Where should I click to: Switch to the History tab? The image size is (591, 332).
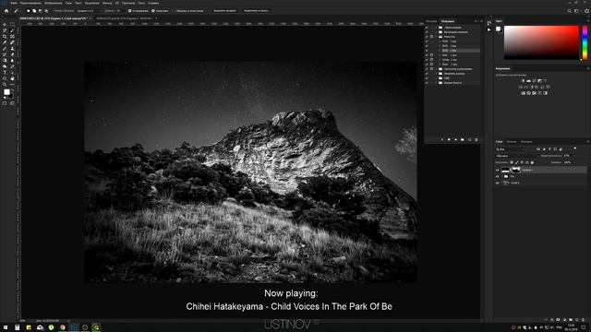click(x=431, y=21)
